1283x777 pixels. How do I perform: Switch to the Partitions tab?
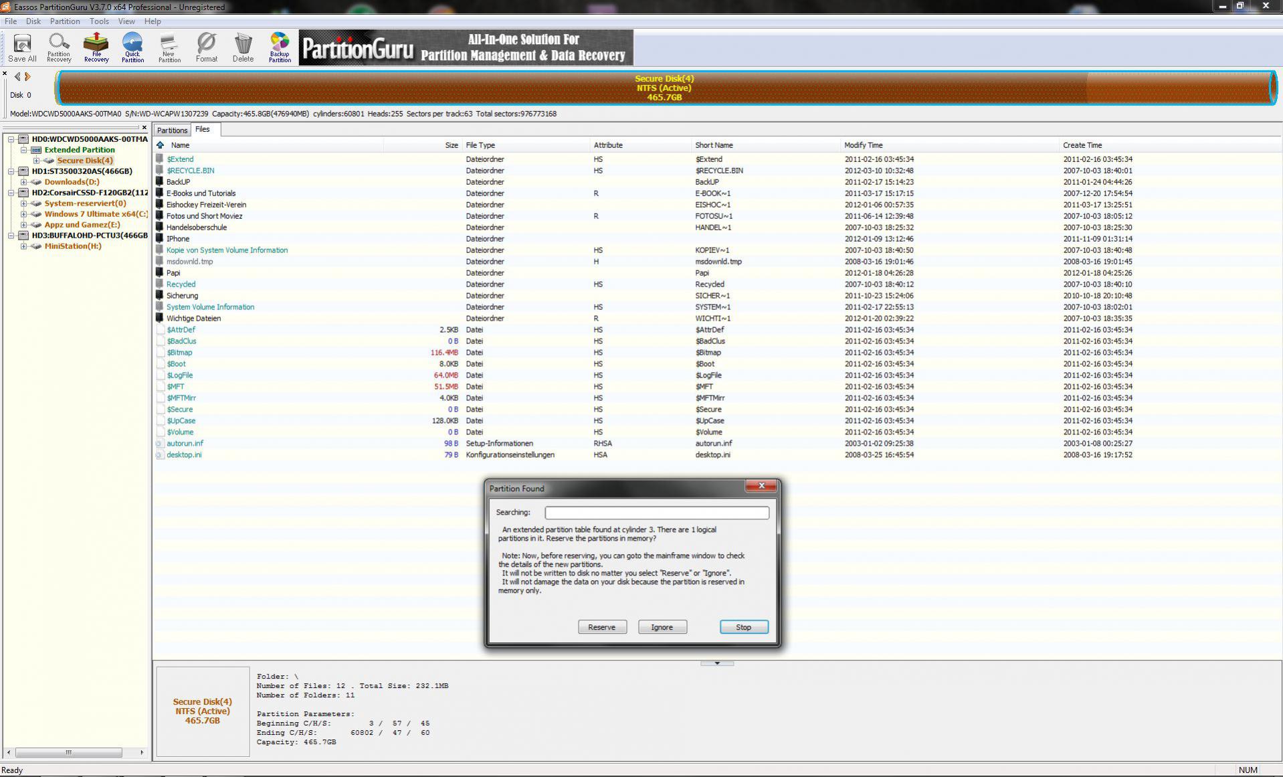pyautogui.click(x=172, y=130)
